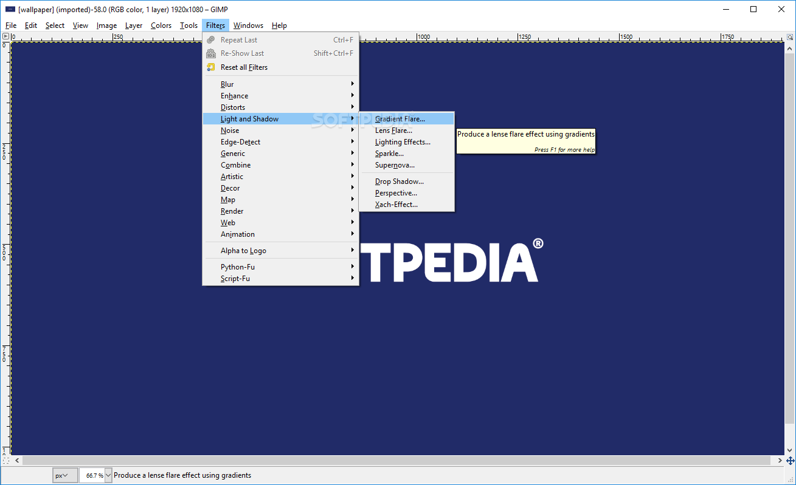Screen dimensions: 796x485
Task: Click the quick mask toggle at bottom-left corner
Action: point(5,461)
